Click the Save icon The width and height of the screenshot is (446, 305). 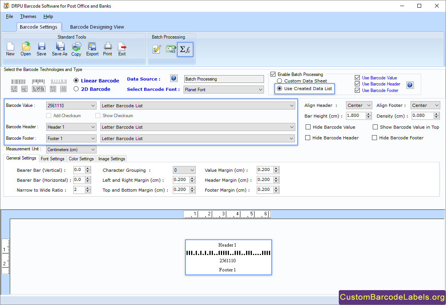tap(42, 49)
